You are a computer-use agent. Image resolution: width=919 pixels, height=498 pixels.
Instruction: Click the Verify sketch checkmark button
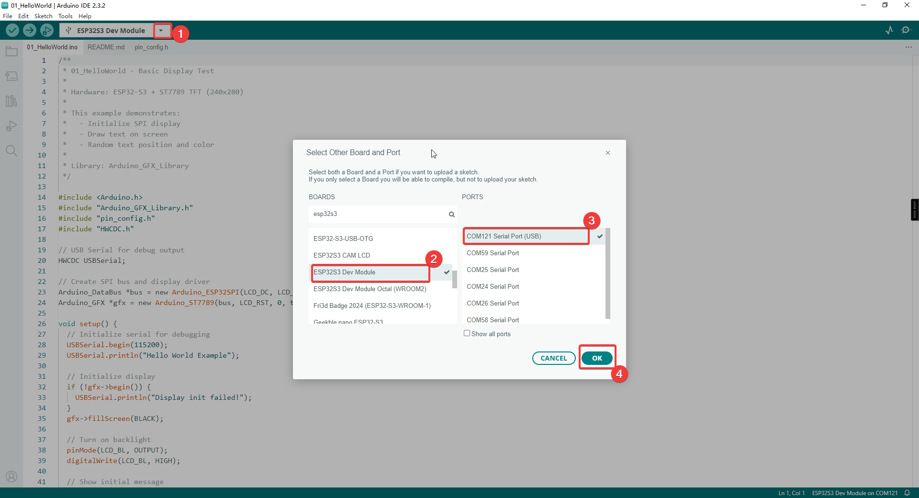point(12,30)
